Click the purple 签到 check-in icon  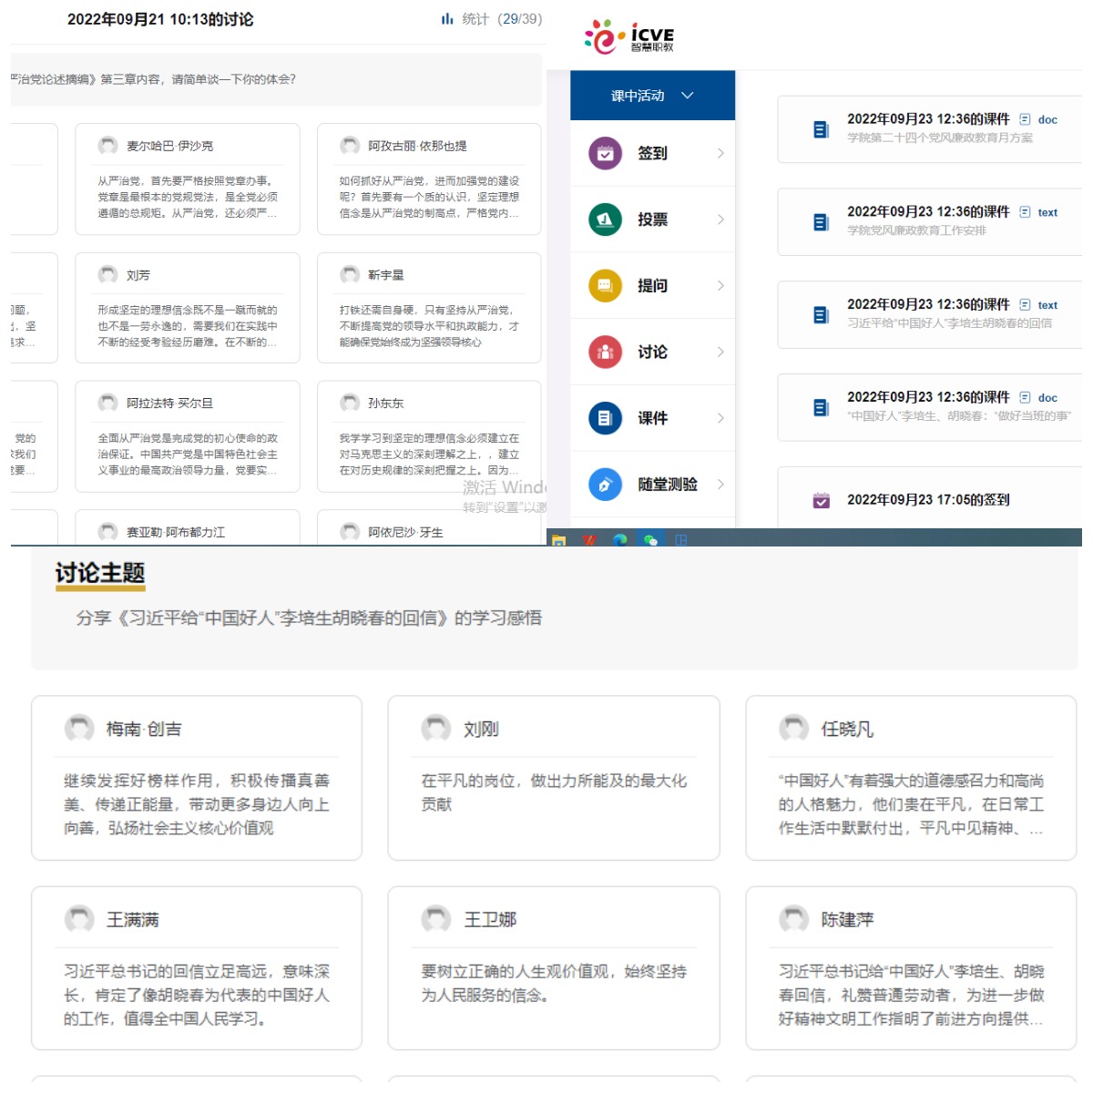605,154
